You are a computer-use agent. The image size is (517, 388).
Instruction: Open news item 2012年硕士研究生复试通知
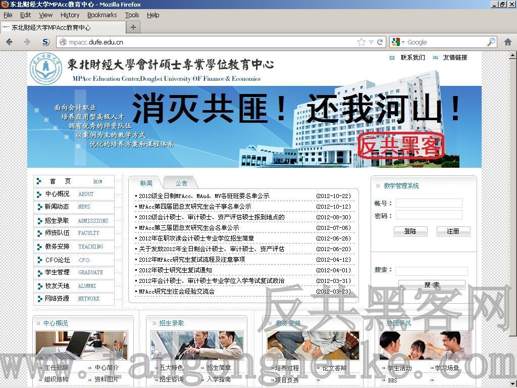(175, 270)
